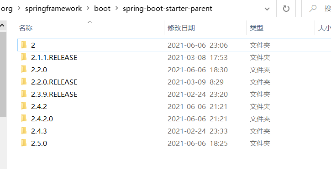Sort by the 名称 column header
The height and width of the screenshot is (169, 331).
click(26, 28)
